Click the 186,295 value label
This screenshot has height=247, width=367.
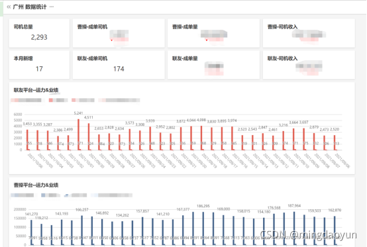(x=203, y=206)
